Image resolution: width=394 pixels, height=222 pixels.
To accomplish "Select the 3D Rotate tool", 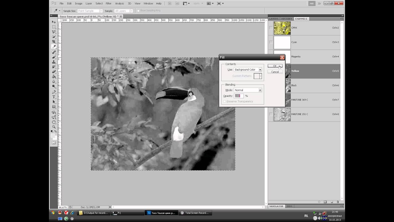I will click(x=54, y=112).
